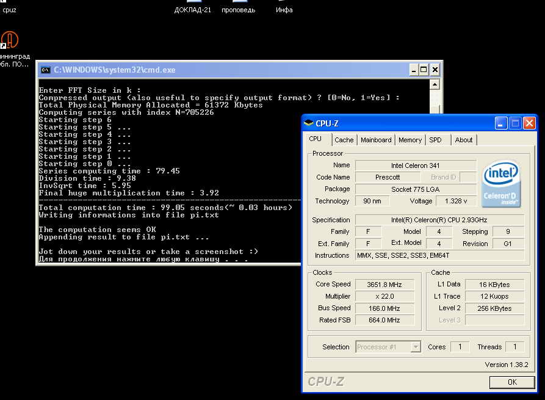Click 'Total computation time' line in cmd
The image size is (545, 400).
tap(165, 208)
